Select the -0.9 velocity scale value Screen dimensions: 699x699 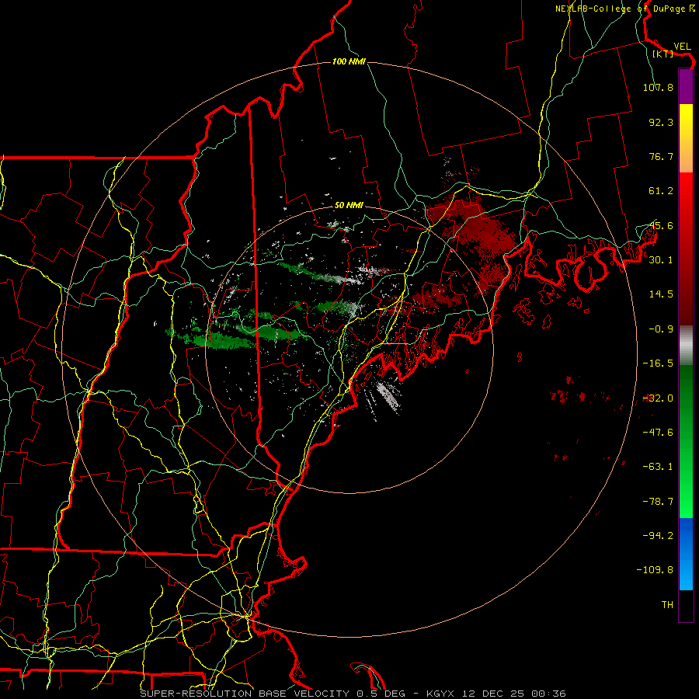point(661,329)
